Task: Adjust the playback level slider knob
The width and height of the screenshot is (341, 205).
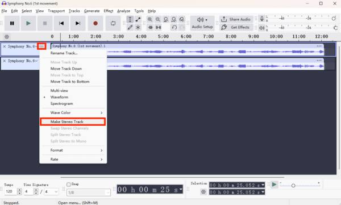Action: 335,28
